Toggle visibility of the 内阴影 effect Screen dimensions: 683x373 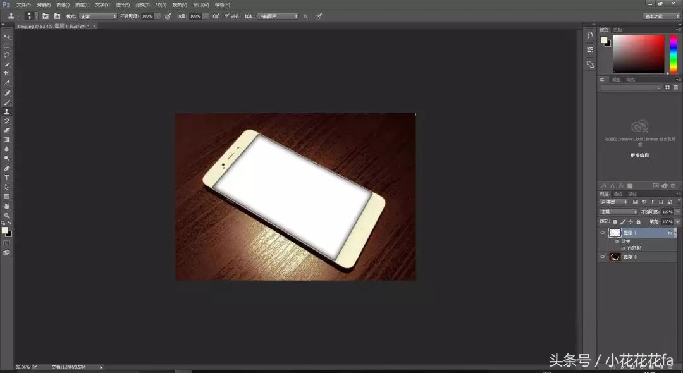tap(622, 248)
